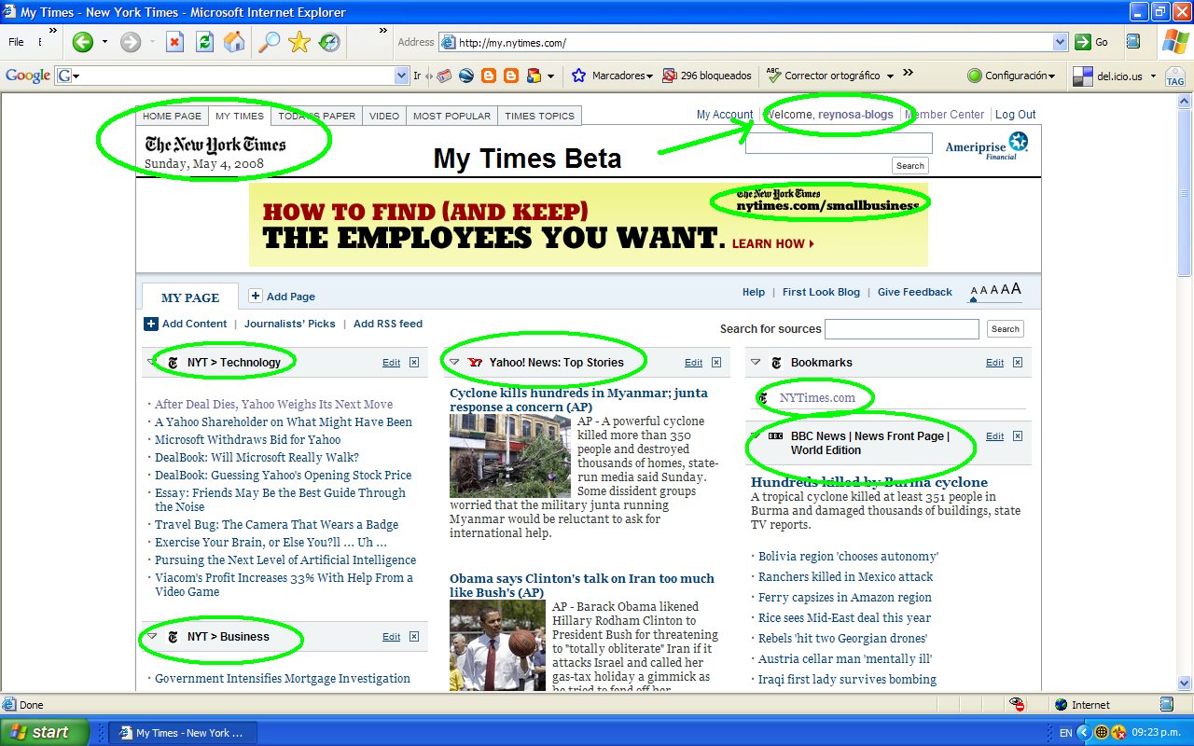The height and width of the screenshot is (746, 1194).
Task: Click the 296 bloqueados popup blocker
Action: 707,76
